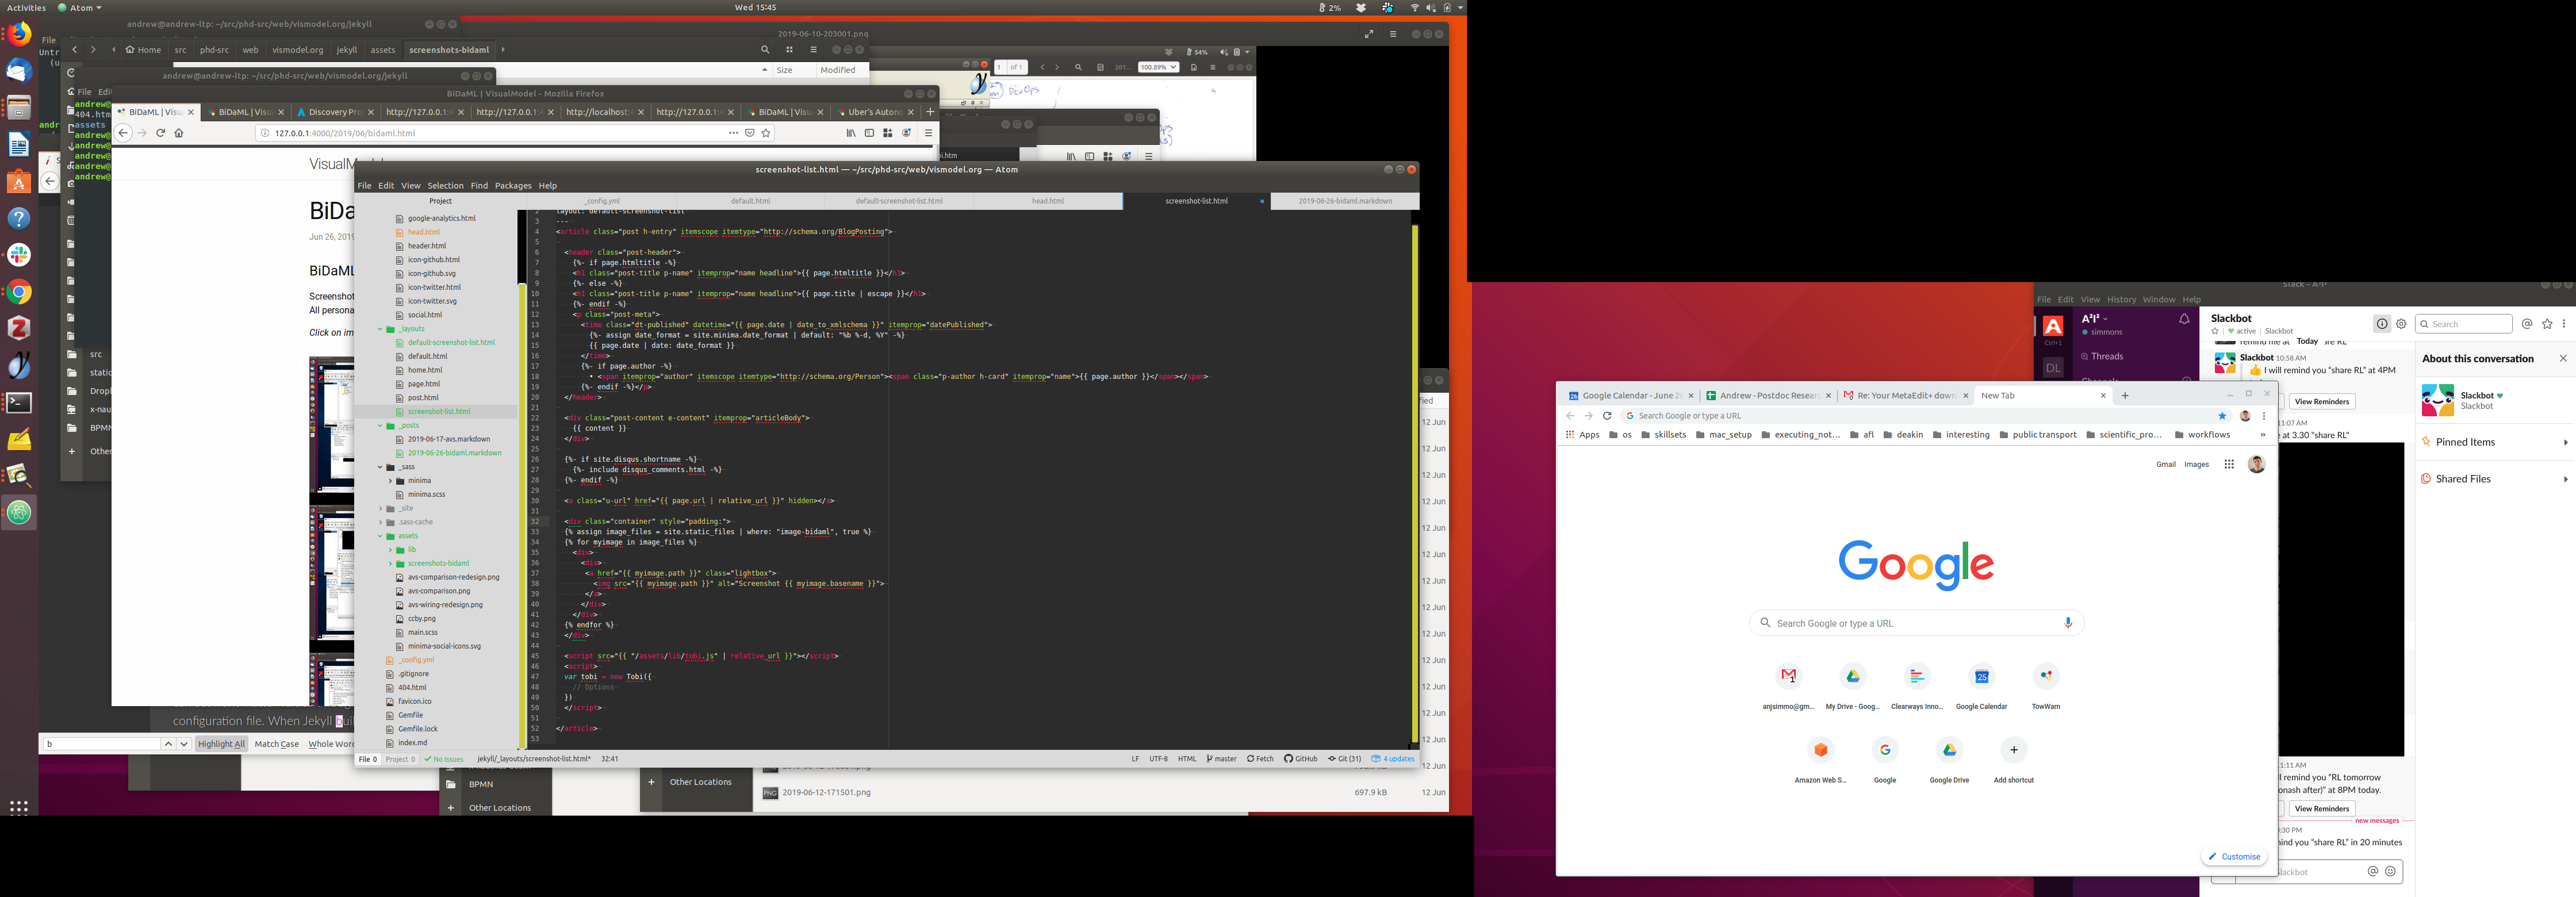This screenshot has width=2576, height=897.
Task: Open Slack channel settings gear icon
Action: (2401, 324)
